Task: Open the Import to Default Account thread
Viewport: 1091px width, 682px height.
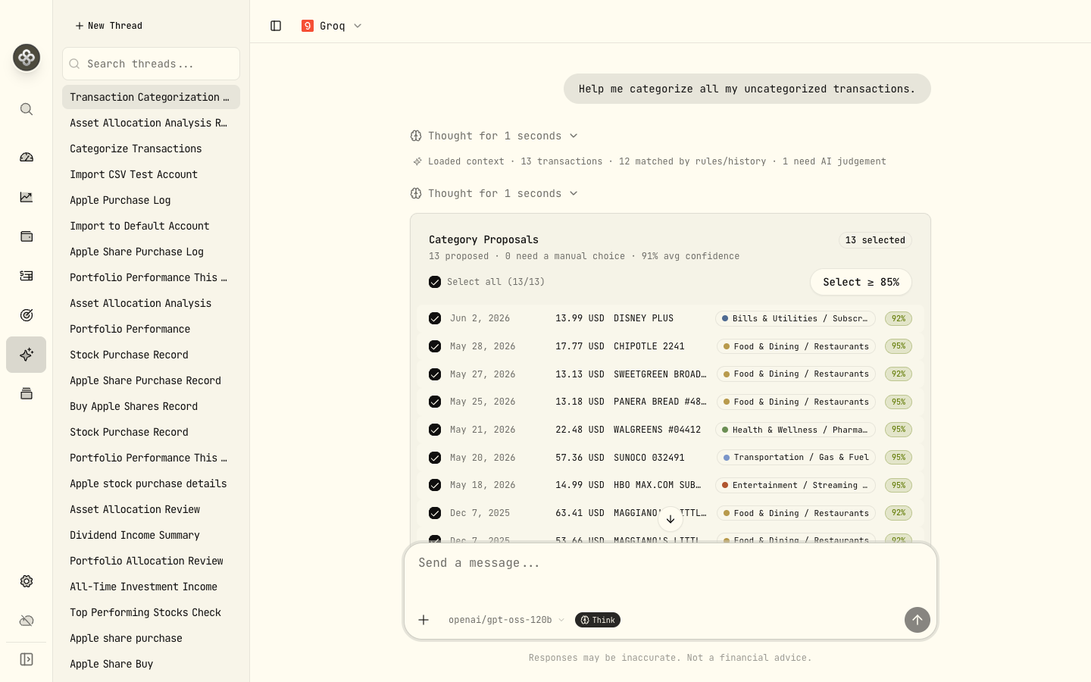Action: (151, 226)
